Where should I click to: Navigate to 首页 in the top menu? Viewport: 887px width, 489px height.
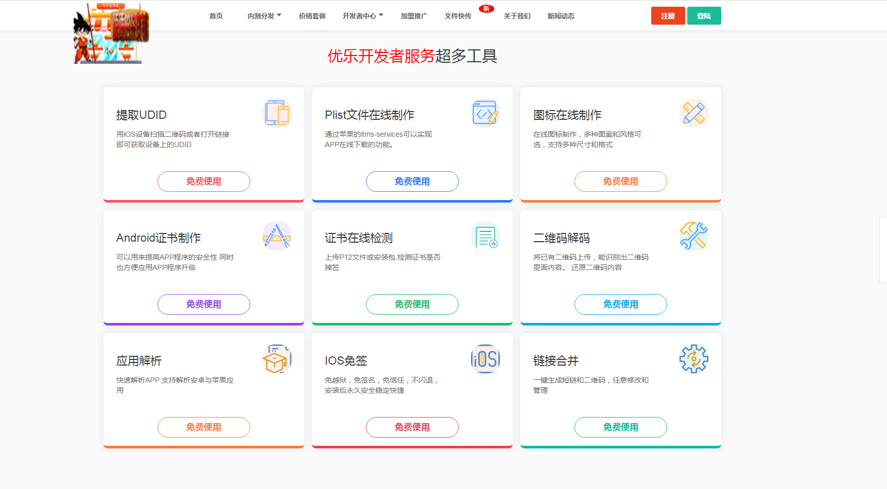click(x=216, y=15)
